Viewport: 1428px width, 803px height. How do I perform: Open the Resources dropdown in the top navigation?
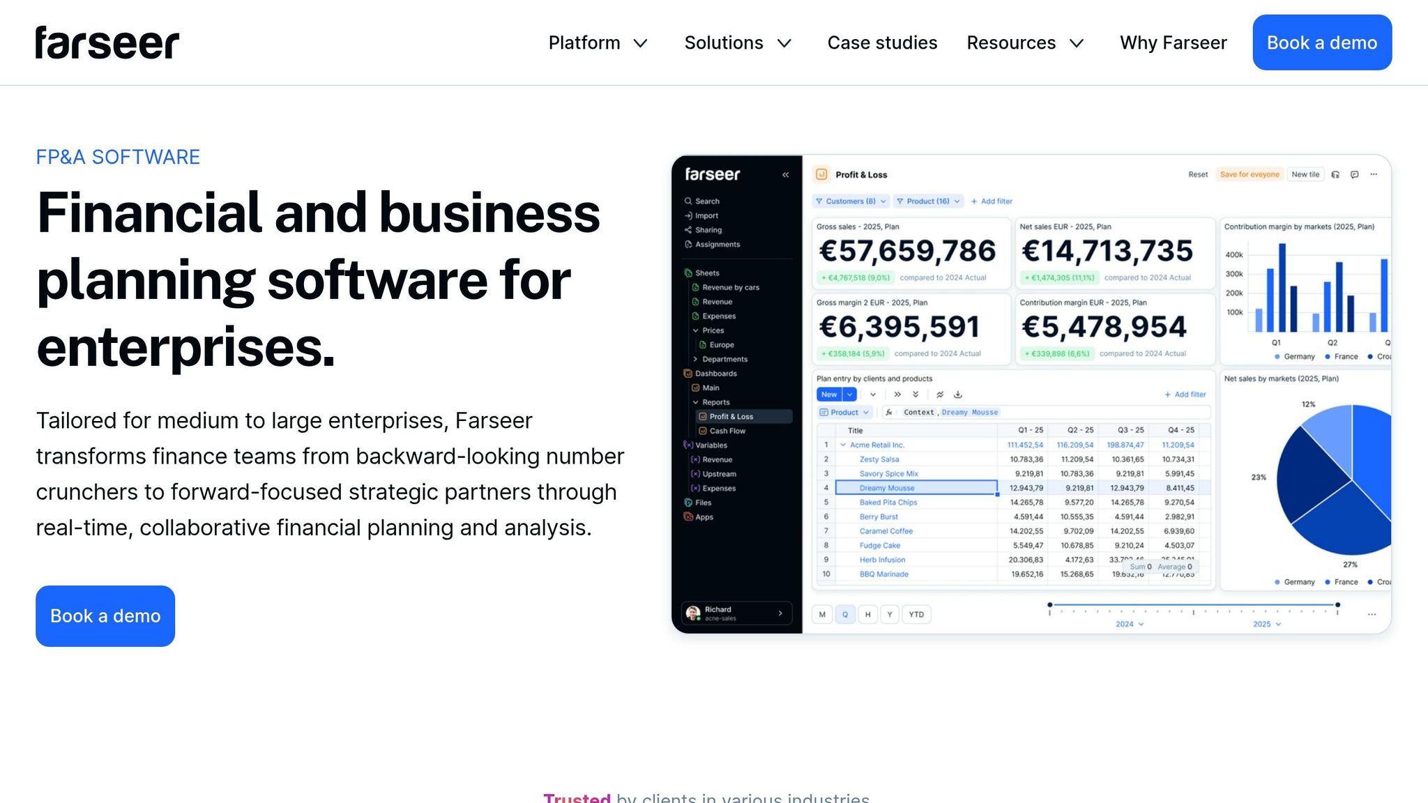tap(1025, 43)
